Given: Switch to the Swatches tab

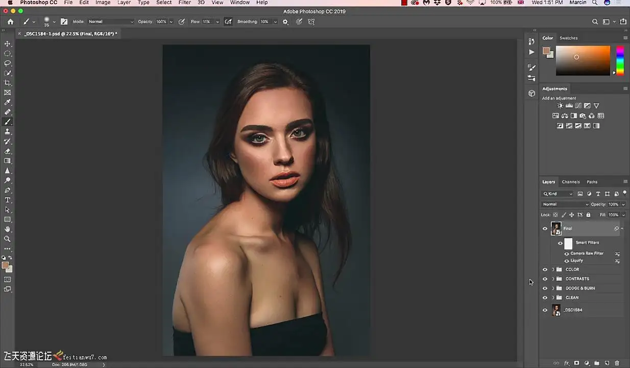Looking at the screenshot, I should coord(569,38).
